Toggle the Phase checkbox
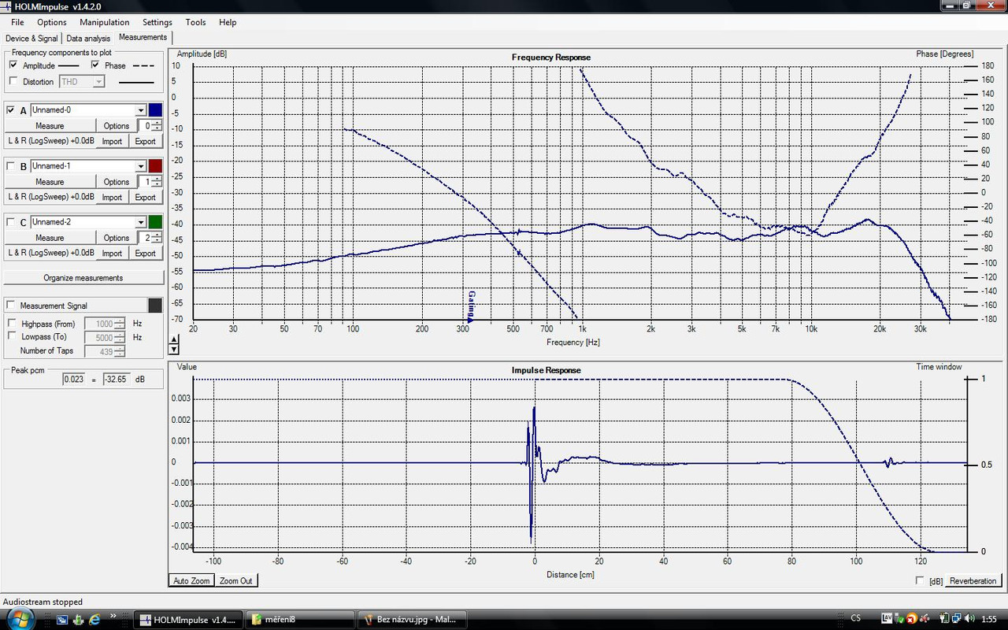The image size is (1008, 630). [x=95, y=65]
